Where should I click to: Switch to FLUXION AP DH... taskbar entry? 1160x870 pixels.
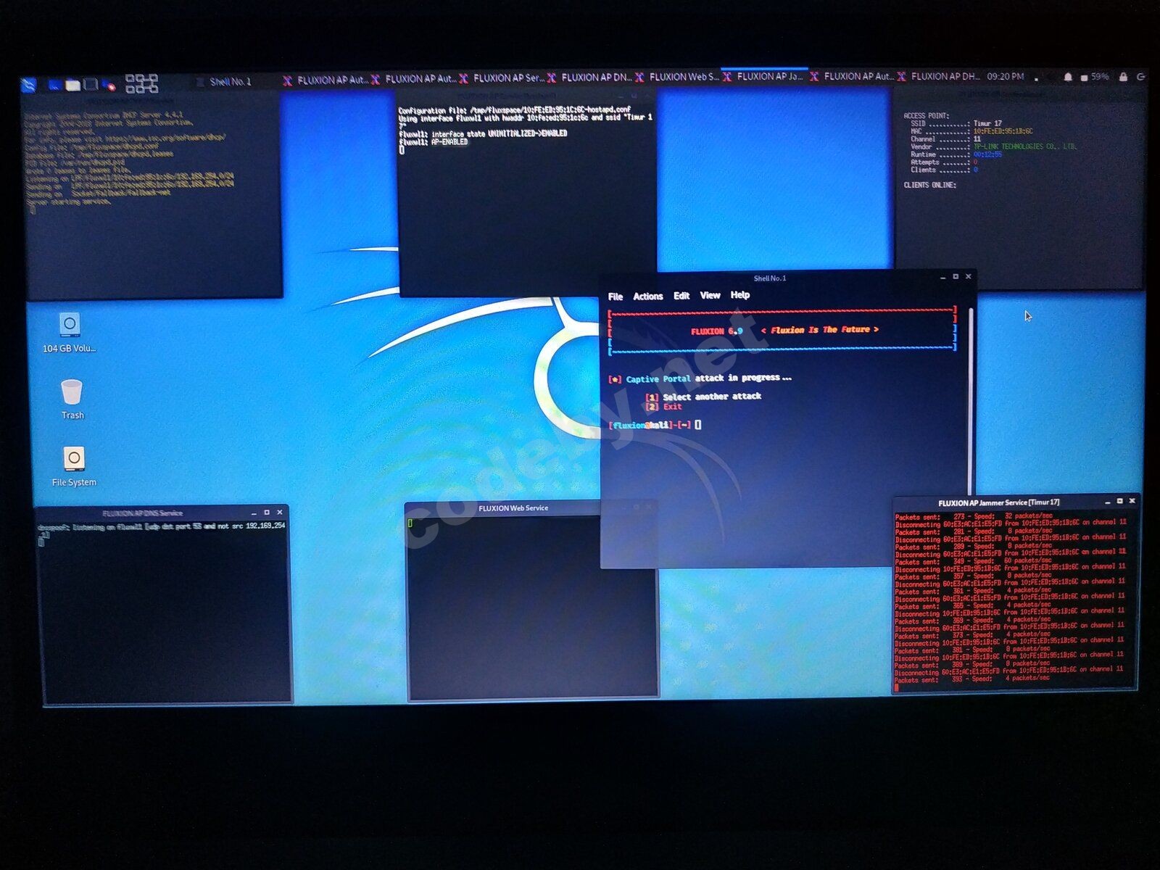pyautogui.click(x=939, y=76)
